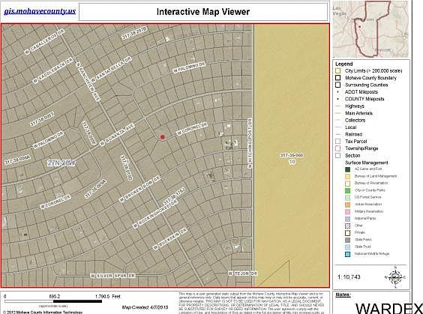Click the Township/Range legend box
This screenshot has width=423, height=314.
(337, 148)
